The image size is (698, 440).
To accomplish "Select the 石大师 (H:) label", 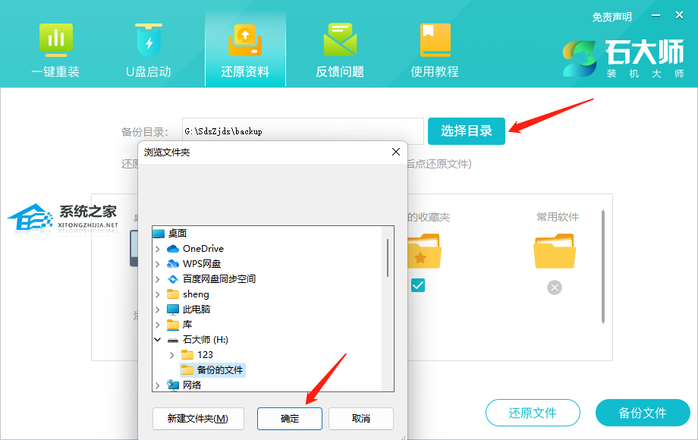I will tap(205, 339).
